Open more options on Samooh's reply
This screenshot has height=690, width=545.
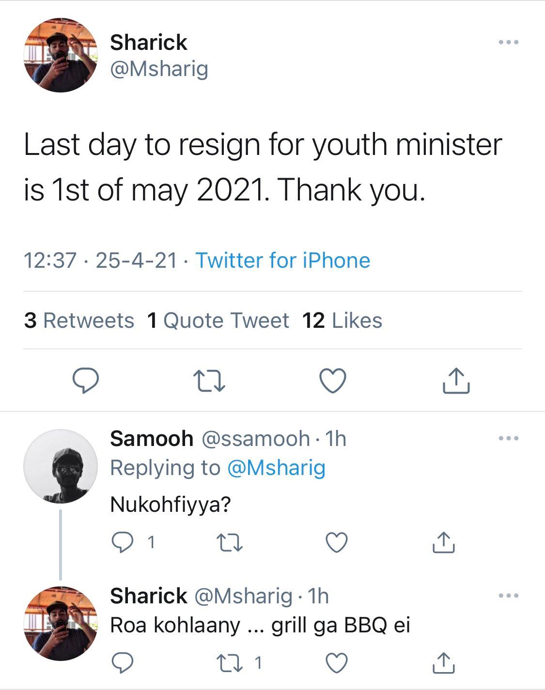click(509, 439)
